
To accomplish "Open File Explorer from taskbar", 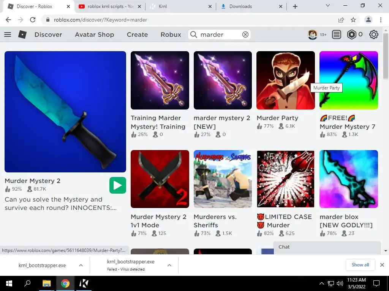I will point(46,283).
